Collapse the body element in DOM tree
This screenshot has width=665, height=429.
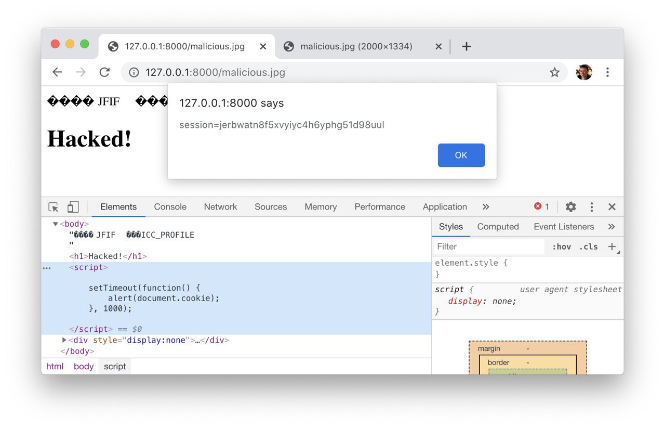[x=56, y=224]
